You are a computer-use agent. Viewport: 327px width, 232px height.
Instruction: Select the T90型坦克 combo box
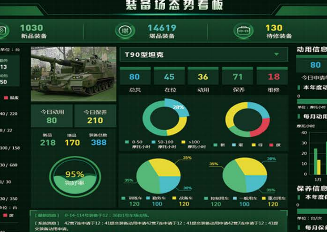tap(204, 55)
